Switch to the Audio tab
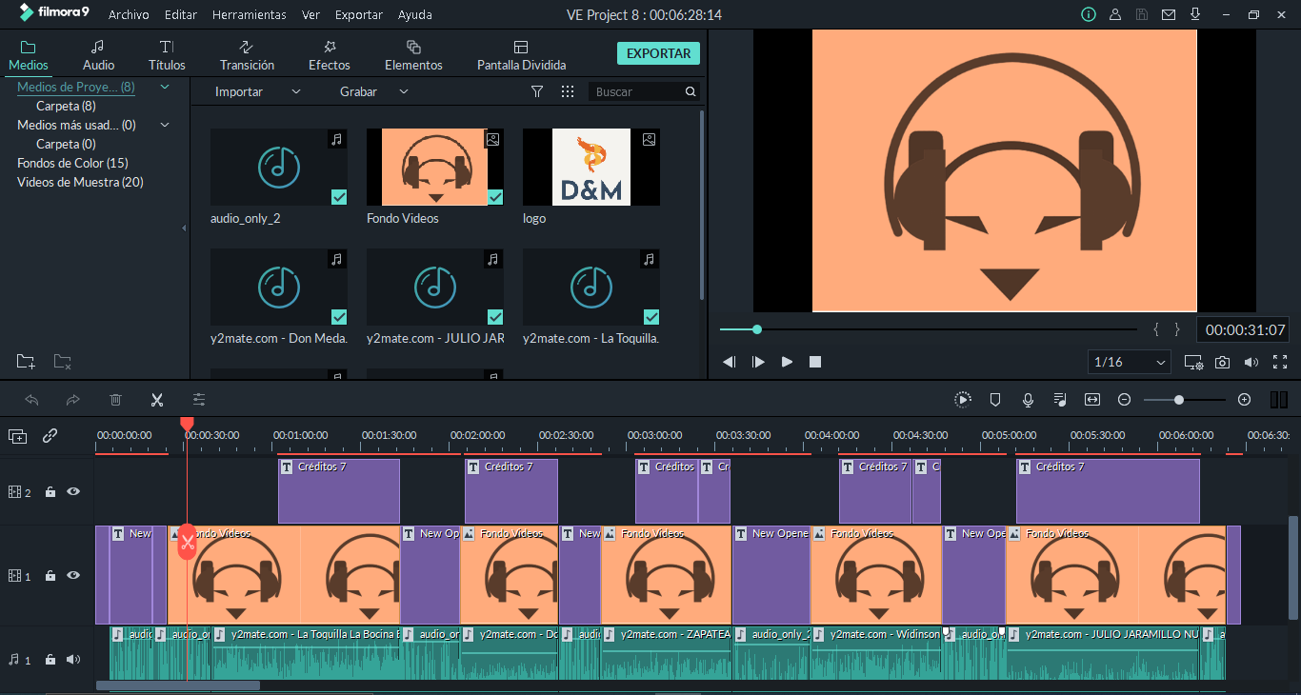 point(98,55)
